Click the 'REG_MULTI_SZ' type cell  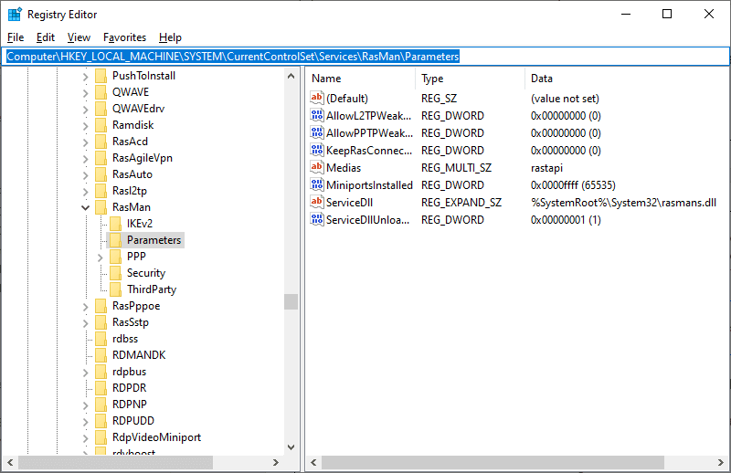(x=456, y=168)
